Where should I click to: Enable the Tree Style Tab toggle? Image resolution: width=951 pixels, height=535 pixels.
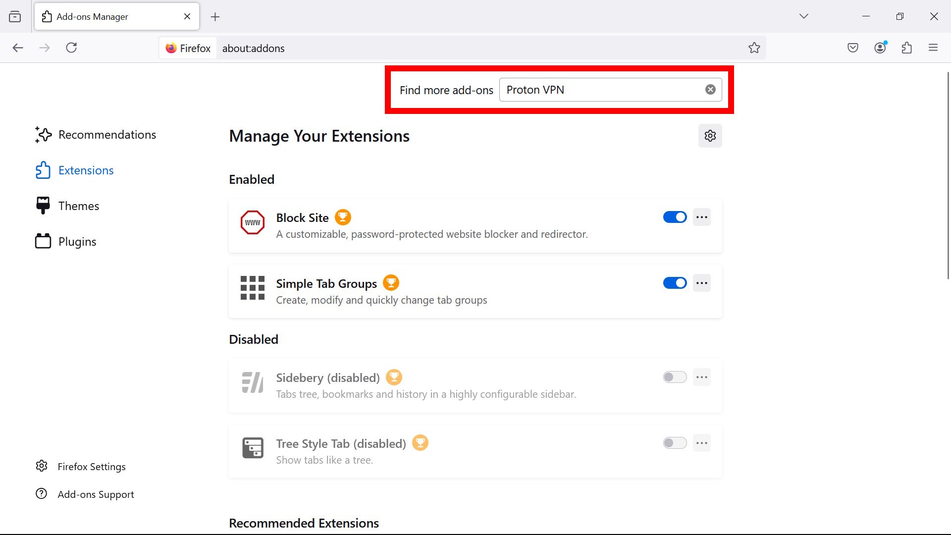pos(675,443)
